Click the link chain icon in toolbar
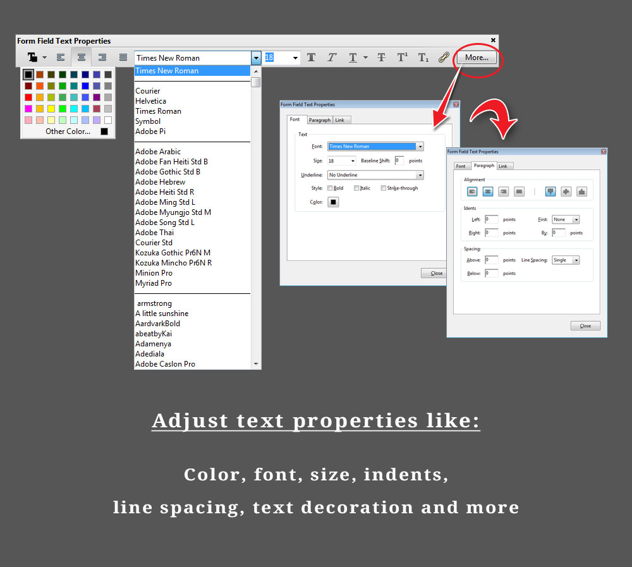Screen dimensions: 632x567 444,58
